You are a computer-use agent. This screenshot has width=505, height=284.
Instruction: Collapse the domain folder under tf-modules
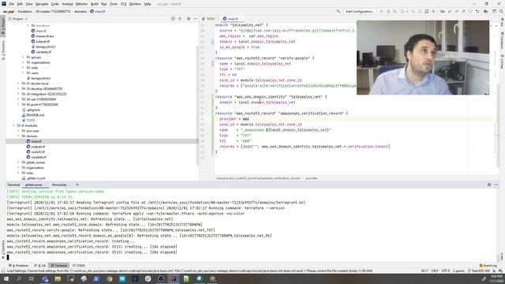(18, 136)
